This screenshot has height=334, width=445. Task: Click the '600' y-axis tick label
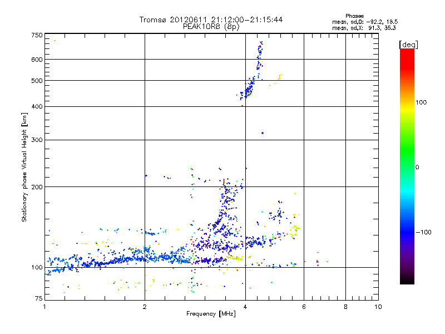[x=37, y=60]
